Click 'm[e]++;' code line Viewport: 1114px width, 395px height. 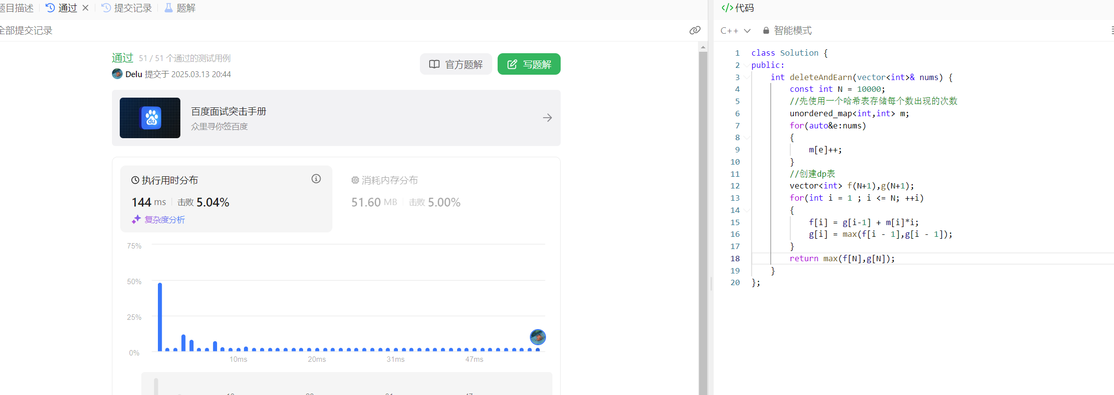[x=826, y=150]
